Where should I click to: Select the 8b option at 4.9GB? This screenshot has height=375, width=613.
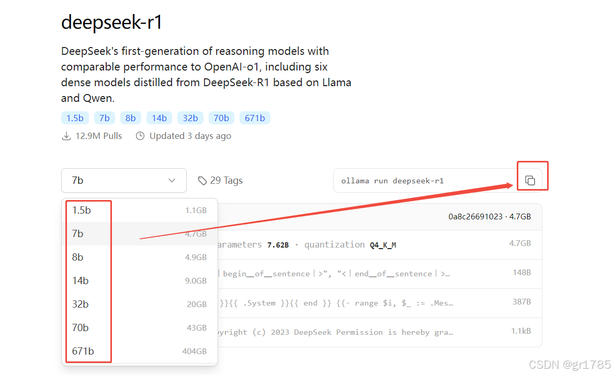[140, 257]
